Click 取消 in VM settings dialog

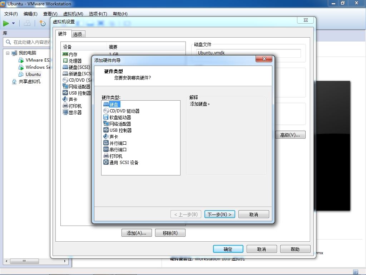point(262,249)
